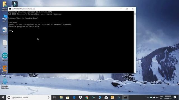
Task: Activate the search box microphone
Action: click(x=49, y=97)
